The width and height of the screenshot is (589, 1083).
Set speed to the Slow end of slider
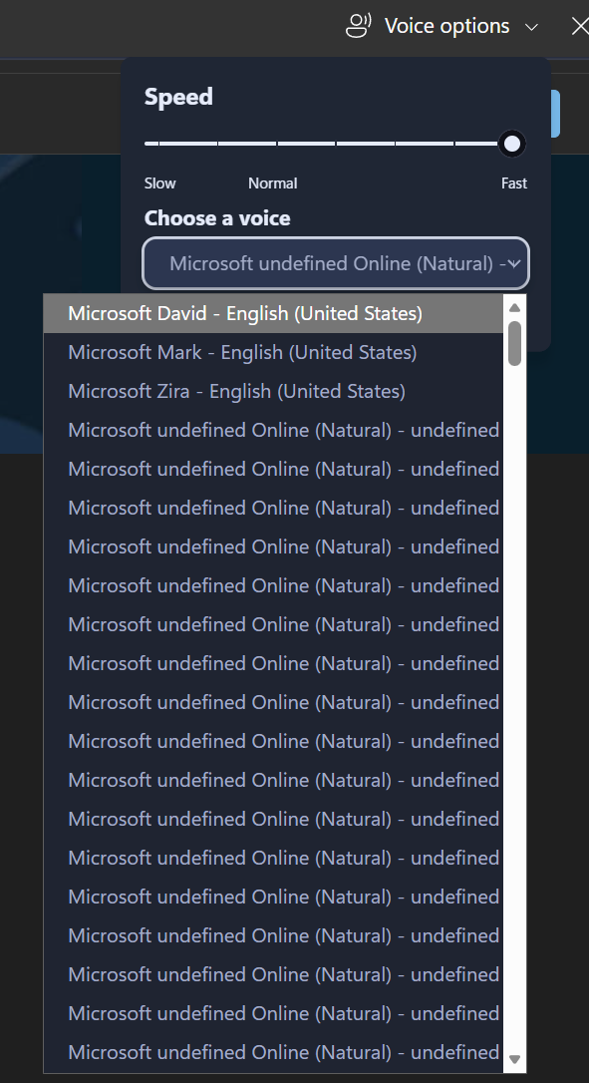[x=147, y=144]
